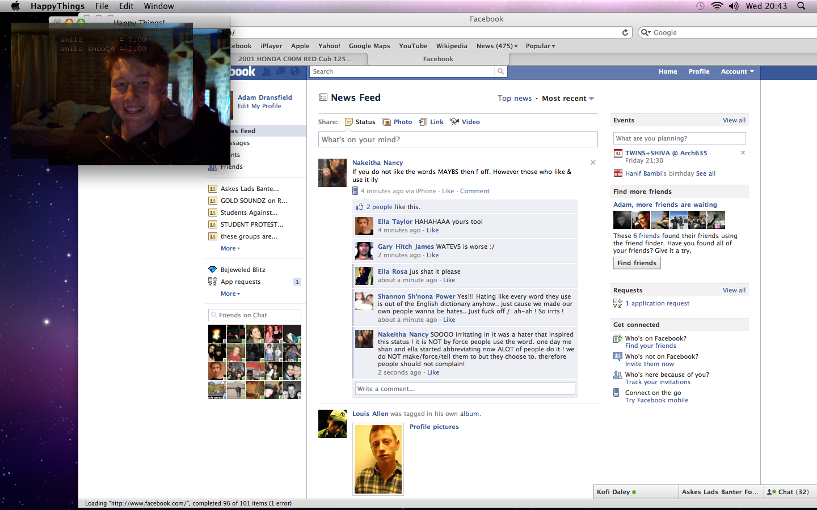The width and height of the screenshot is (817, 510).
Task: Expand More under App requests
Action: (x=230, y=294)
